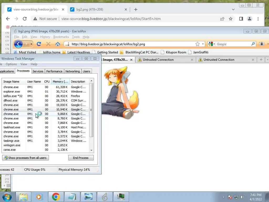The height and width of the screenshot is (202, 269).
Task: Open the Getting Started bookmark
Action: [105, 52]
